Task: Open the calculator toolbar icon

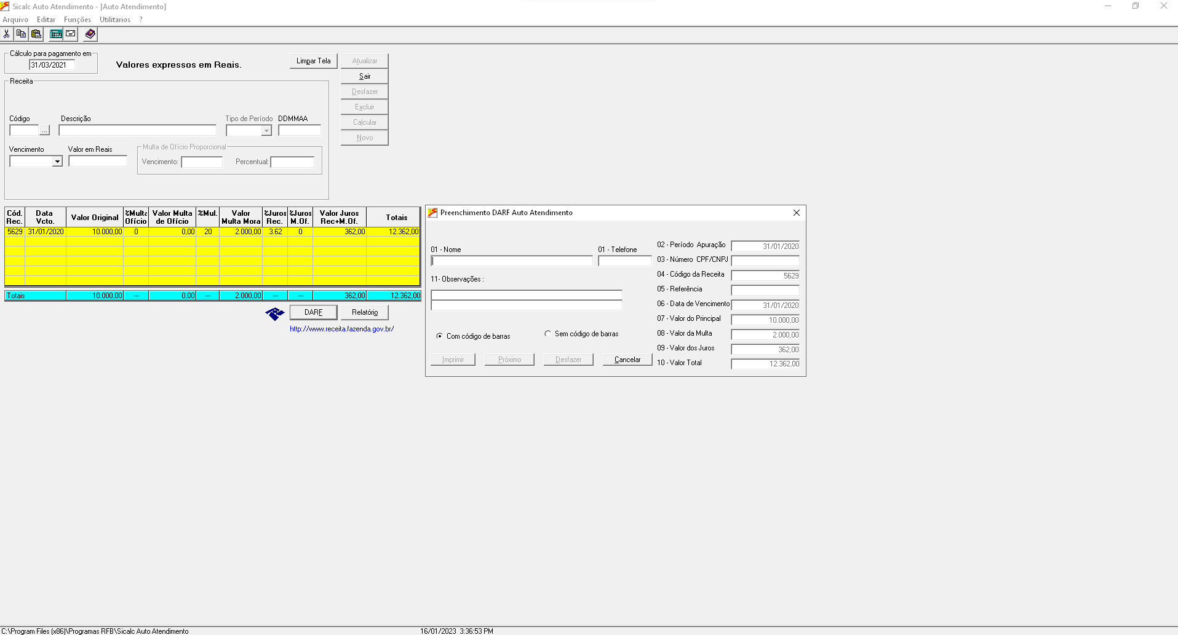Action: point(56,34)
